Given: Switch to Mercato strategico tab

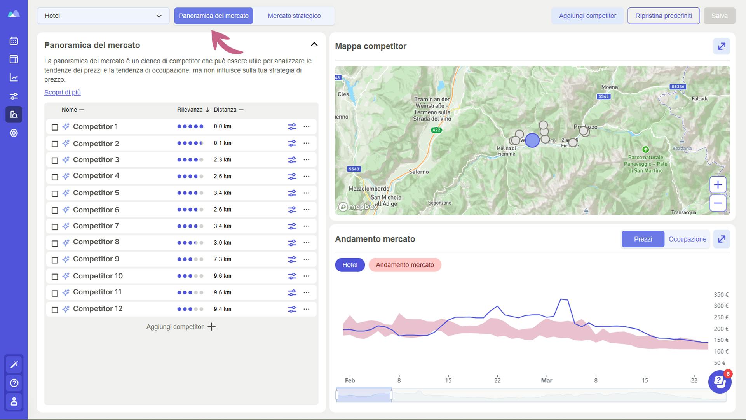Looking at the screenshot, I should pos(295,16).
